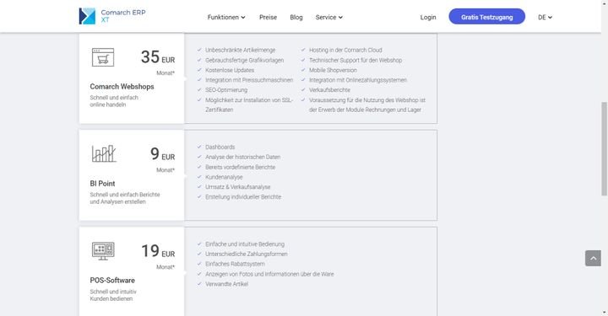Click 'Einfache und intuitive Bedienung' text
Screen dimensions: 608x316
(245, 244)
